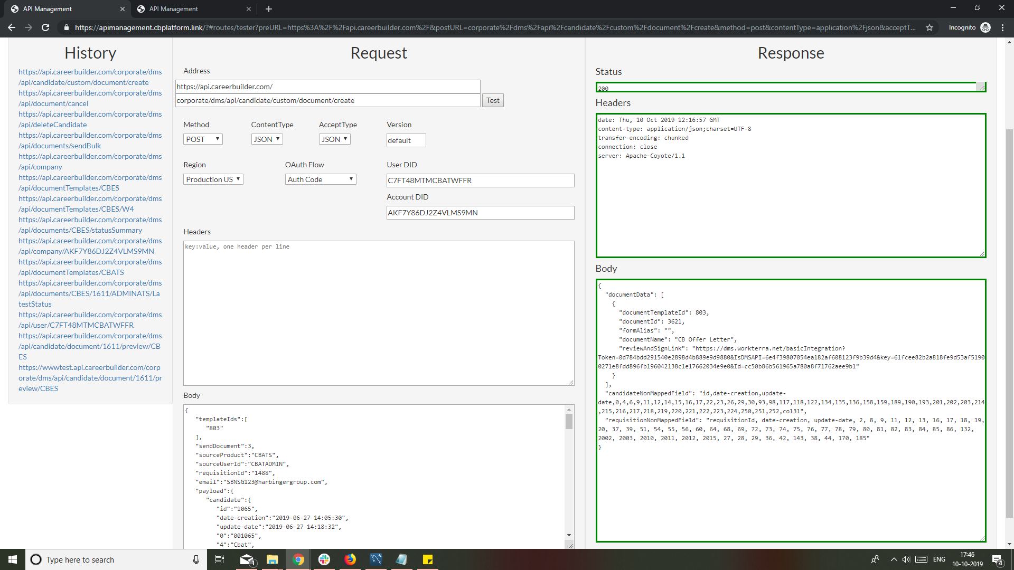Viewport: 1014px width, 570px height.
Task: Go back with the browser back arrow
Action: click(12, 27)
